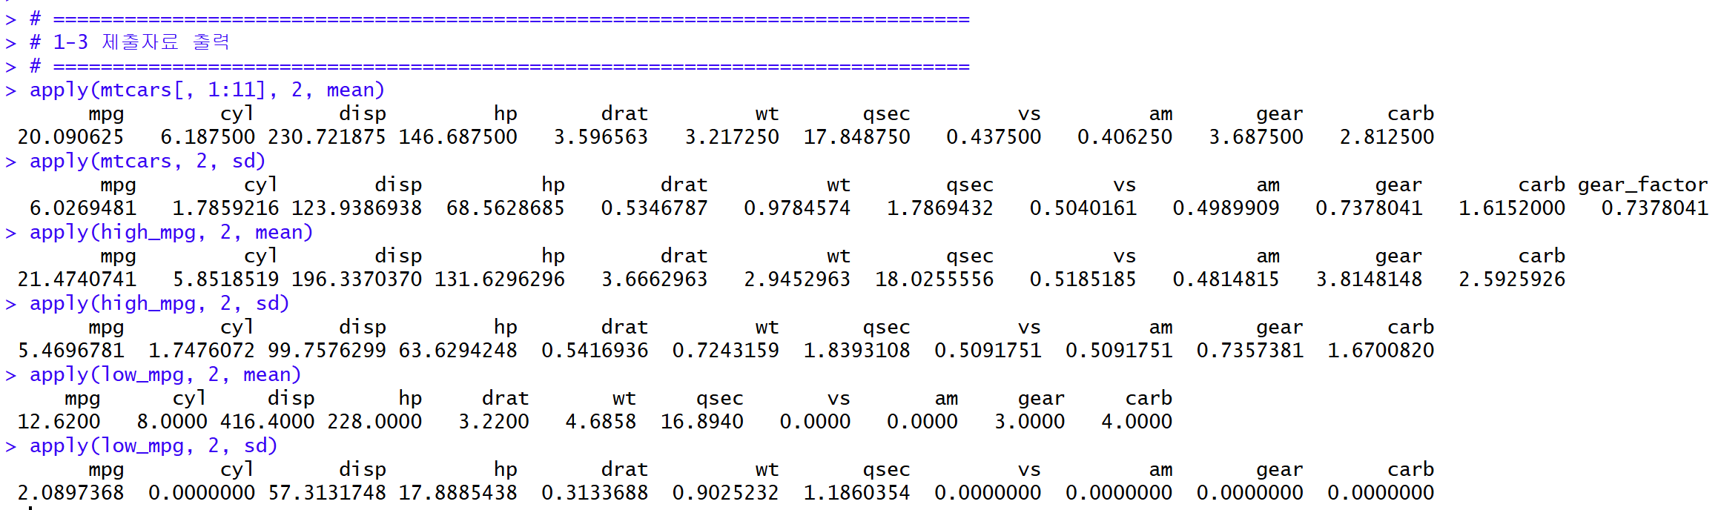The width and height of the screenshot is (1721, 510).
Task: Click the low_mpg sd value 1.1860354
Action: pyautogui.click(x=857, y=493)
